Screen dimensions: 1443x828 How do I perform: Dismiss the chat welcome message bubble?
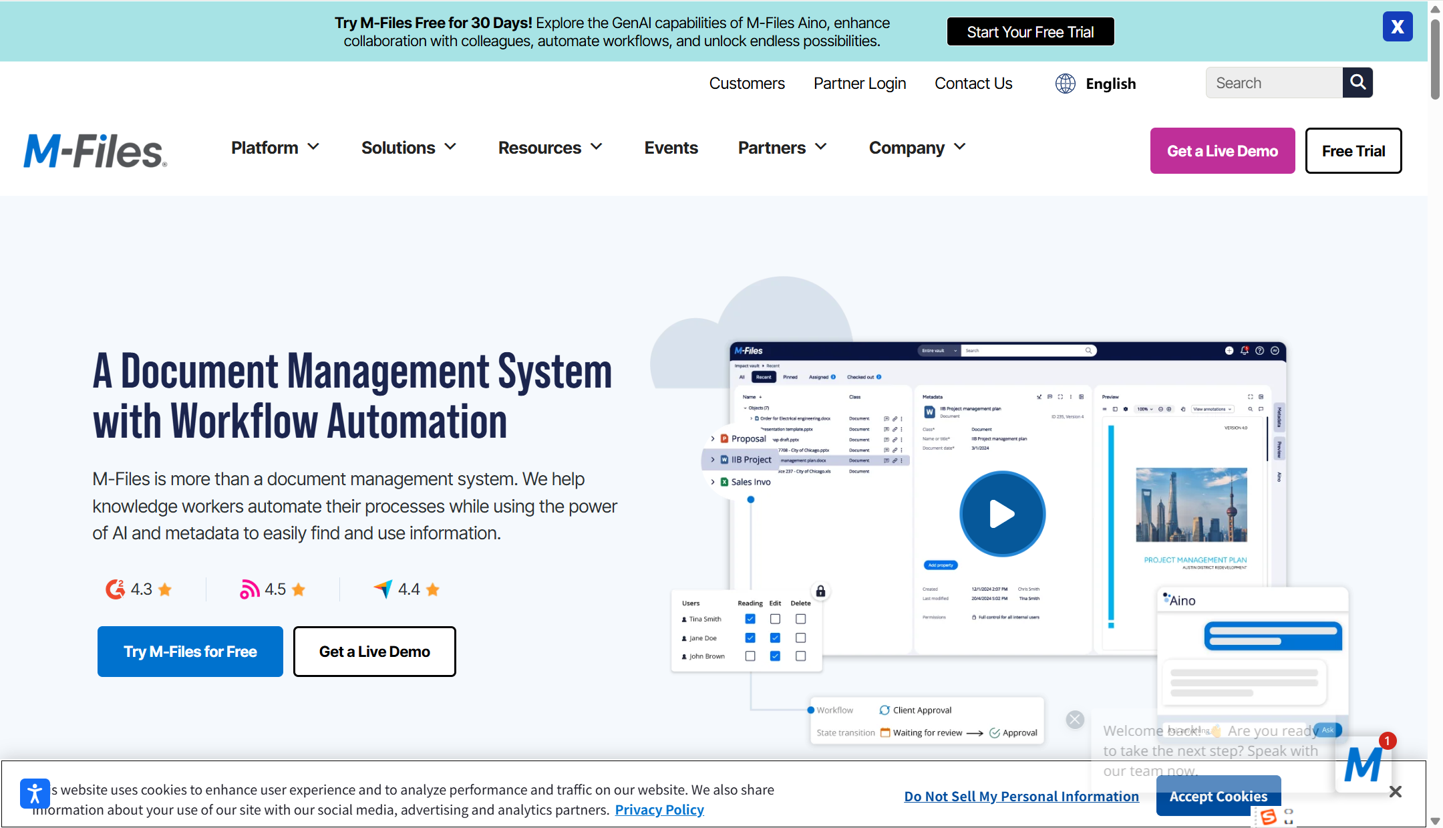pos(1075,720)
